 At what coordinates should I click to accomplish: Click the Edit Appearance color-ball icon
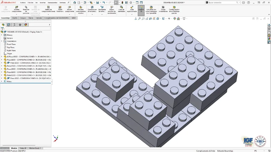175,19
